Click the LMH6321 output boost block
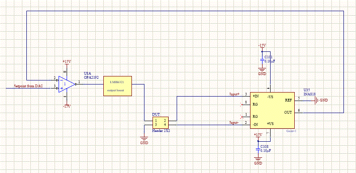Screen dimensions: 356x173 [x=118, y=86]
